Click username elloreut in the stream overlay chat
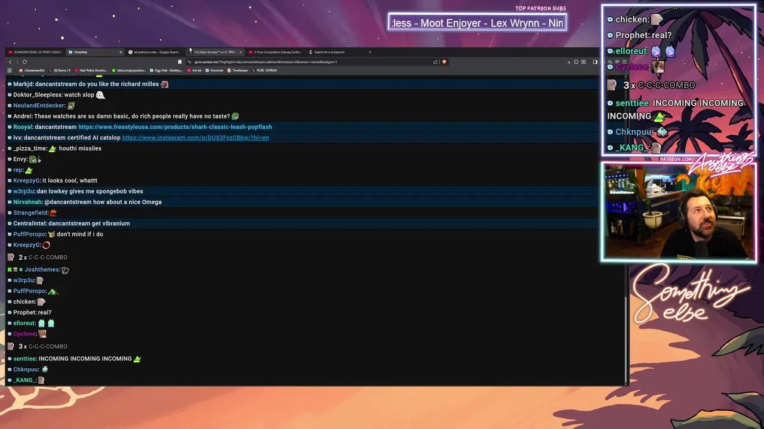764x429 pixels. (x=631, y=51)
